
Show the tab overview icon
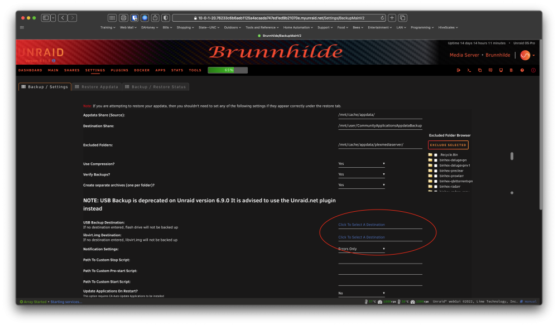403,18
